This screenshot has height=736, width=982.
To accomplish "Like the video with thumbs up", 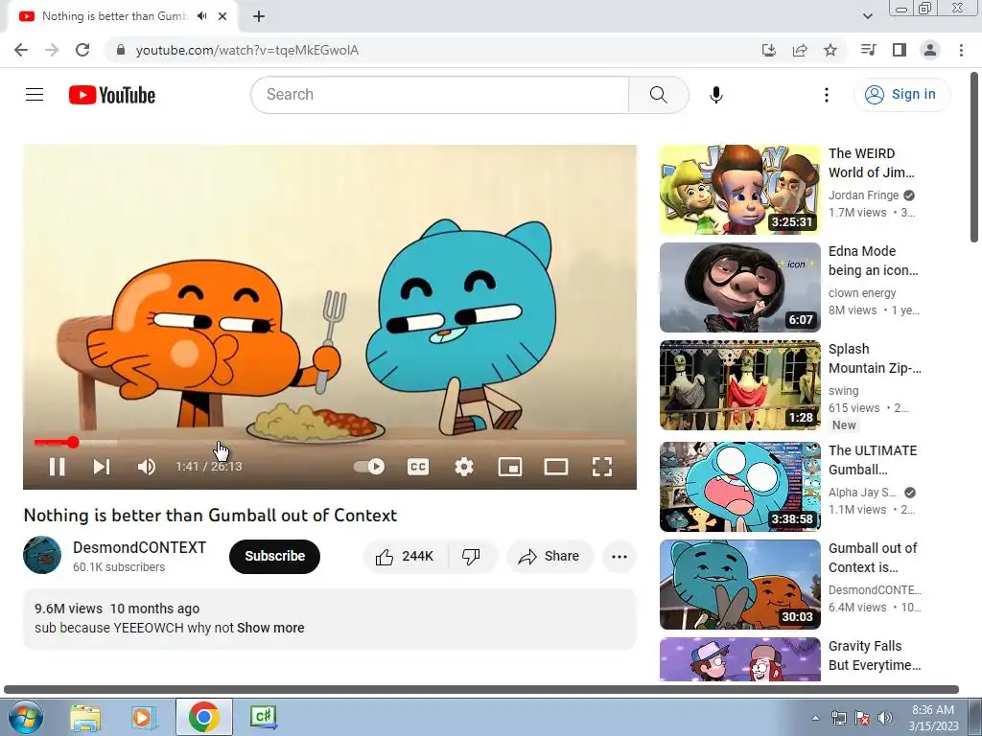I will [406, 557].
